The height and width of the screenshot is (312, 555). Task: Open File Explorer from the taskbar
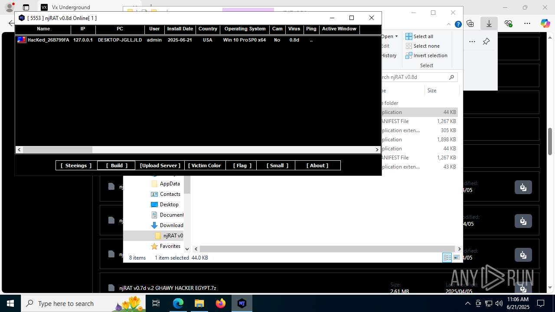199,303
